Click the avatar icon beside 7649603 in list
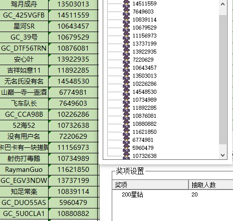This screenshot has width=233, height=221. [126, 12]
